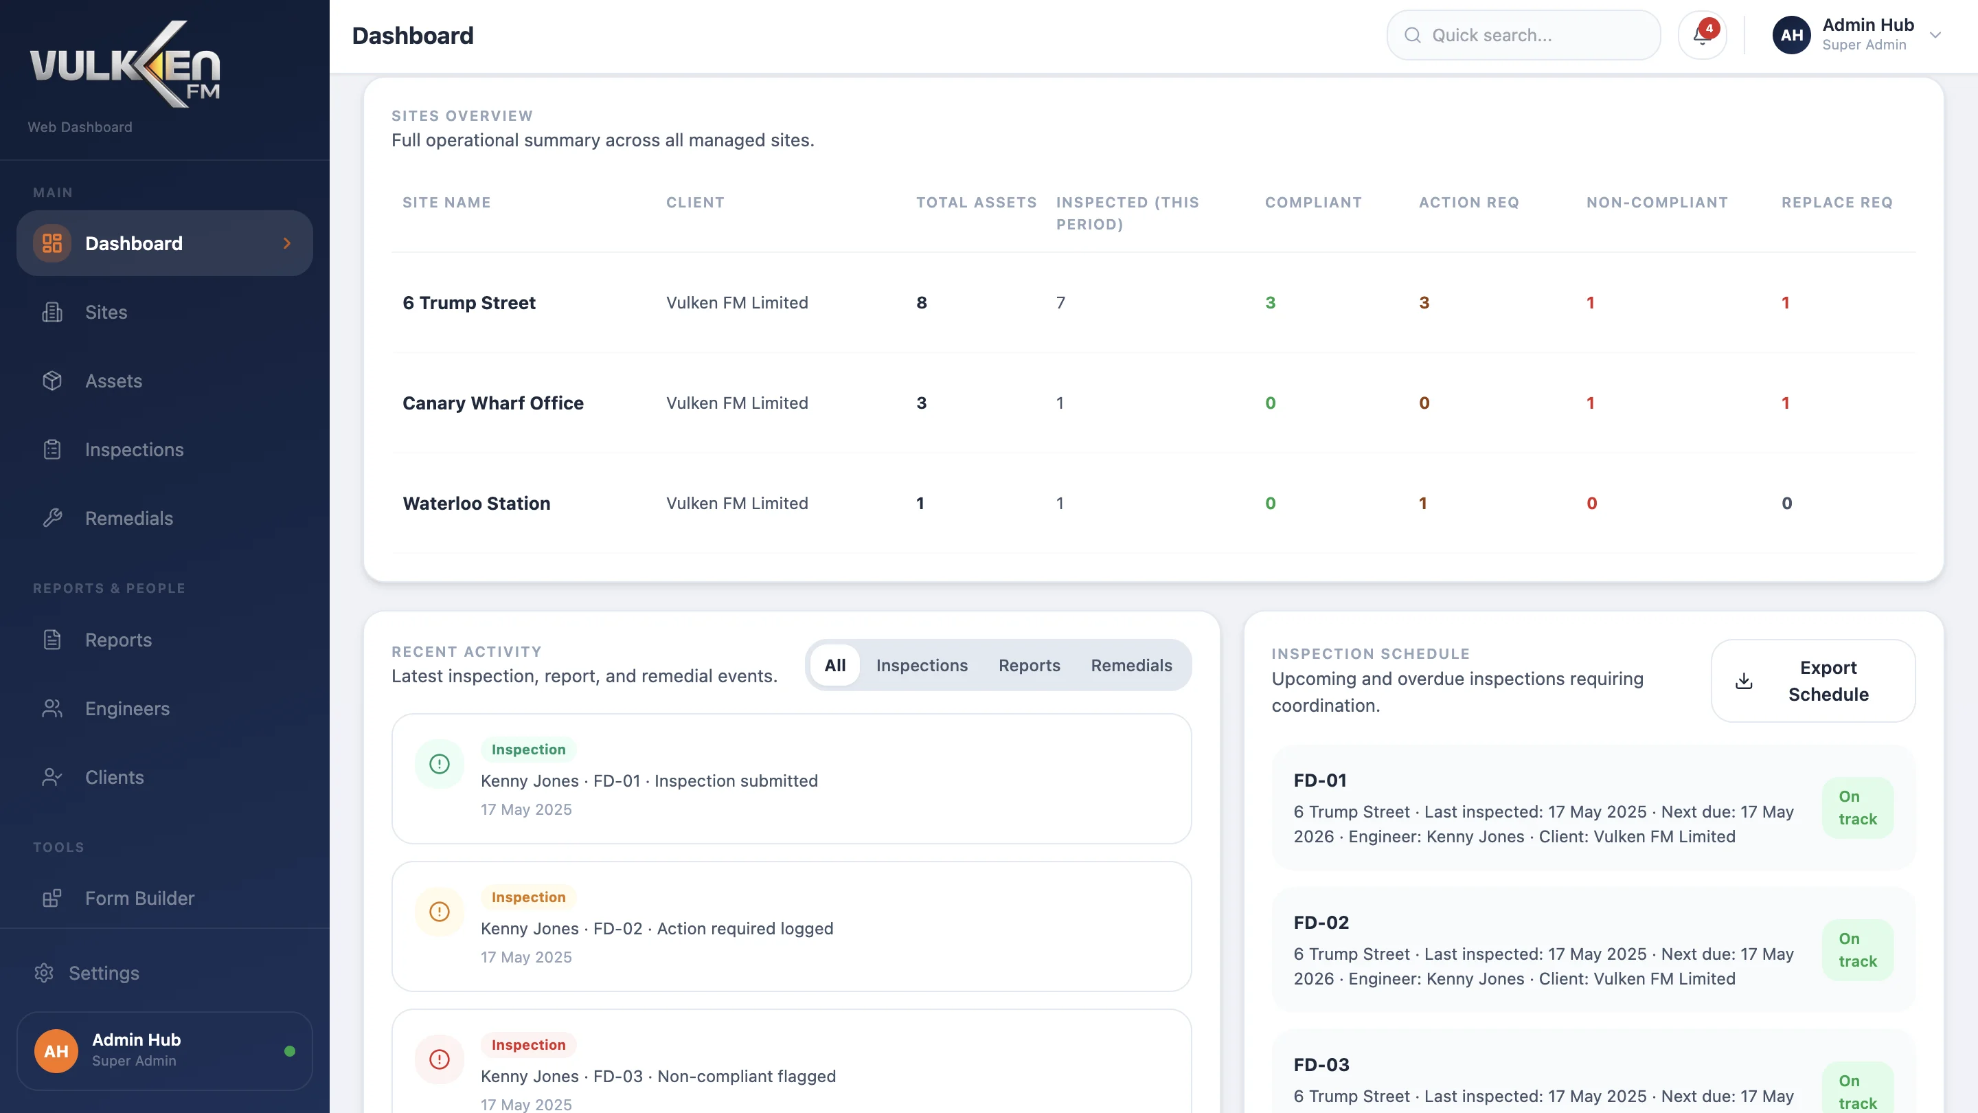Click the notification bell with badge 4
Viewport: 1978px width, 1113px height.
click(1703, 34)
